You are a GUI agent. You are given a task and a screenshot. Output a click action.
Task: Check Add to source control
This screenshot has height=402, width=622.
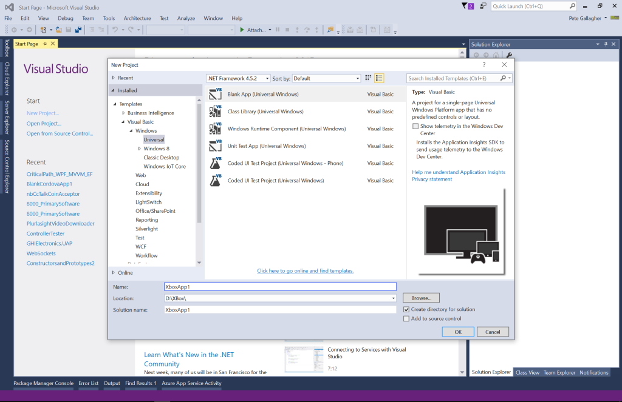(x=406, y=318)
